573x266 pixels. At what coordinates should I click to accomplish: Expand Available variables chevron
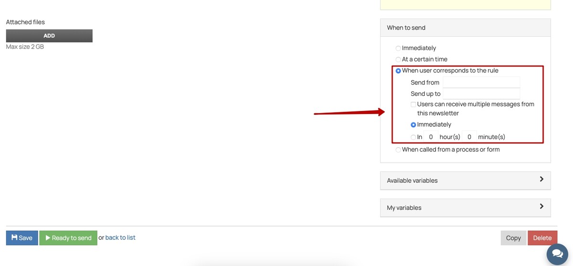(541, 179)
